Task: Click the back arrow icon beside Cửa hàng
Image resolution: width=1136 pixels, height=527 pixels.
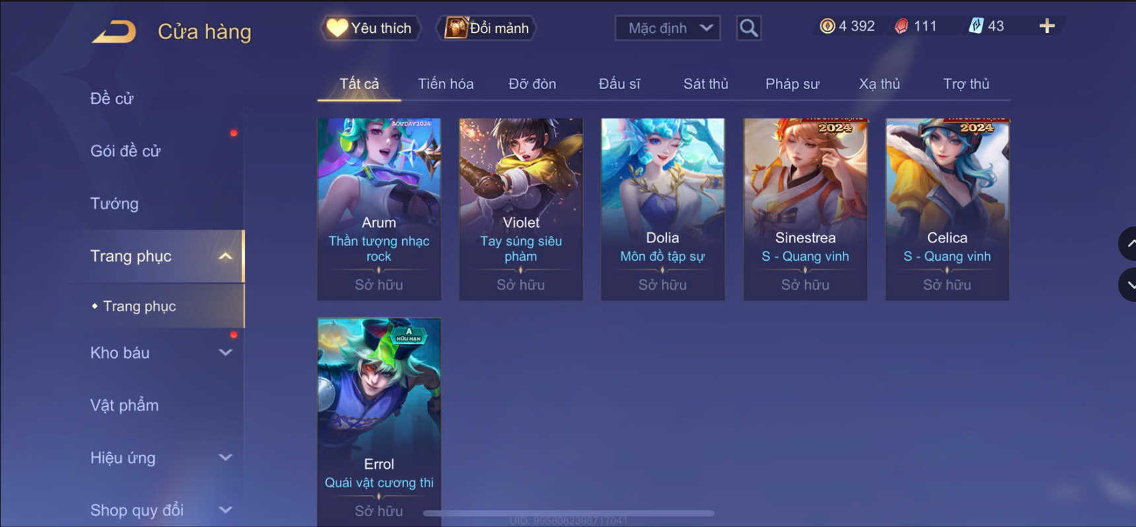Action: pos(114,31)
